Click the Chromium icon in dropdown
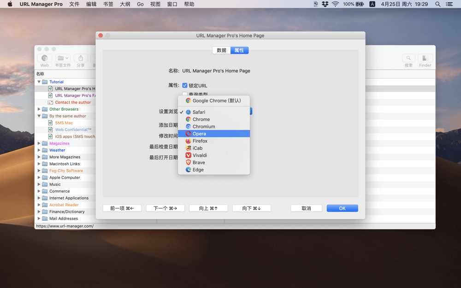Viewport: 461px width, 288px height. pos(188,126)
